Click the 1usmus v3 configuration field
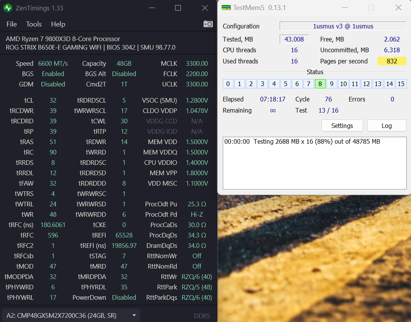Image resolution: width=411 pixels, height=322 pixels. (x=343, y=26)
